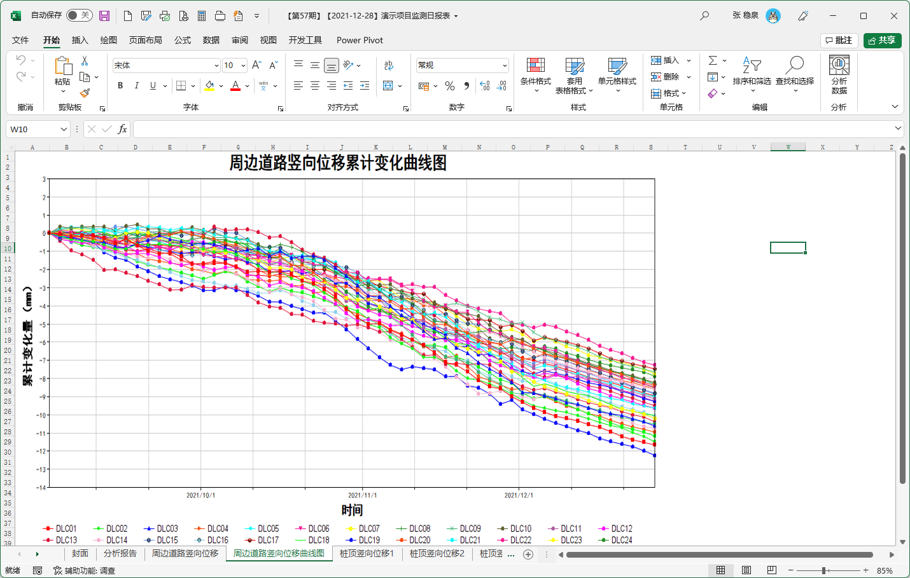The height and width of the screenshot is (578, 910).
Task: Open Format as Table (套用表格格式)
Action: 574,75
